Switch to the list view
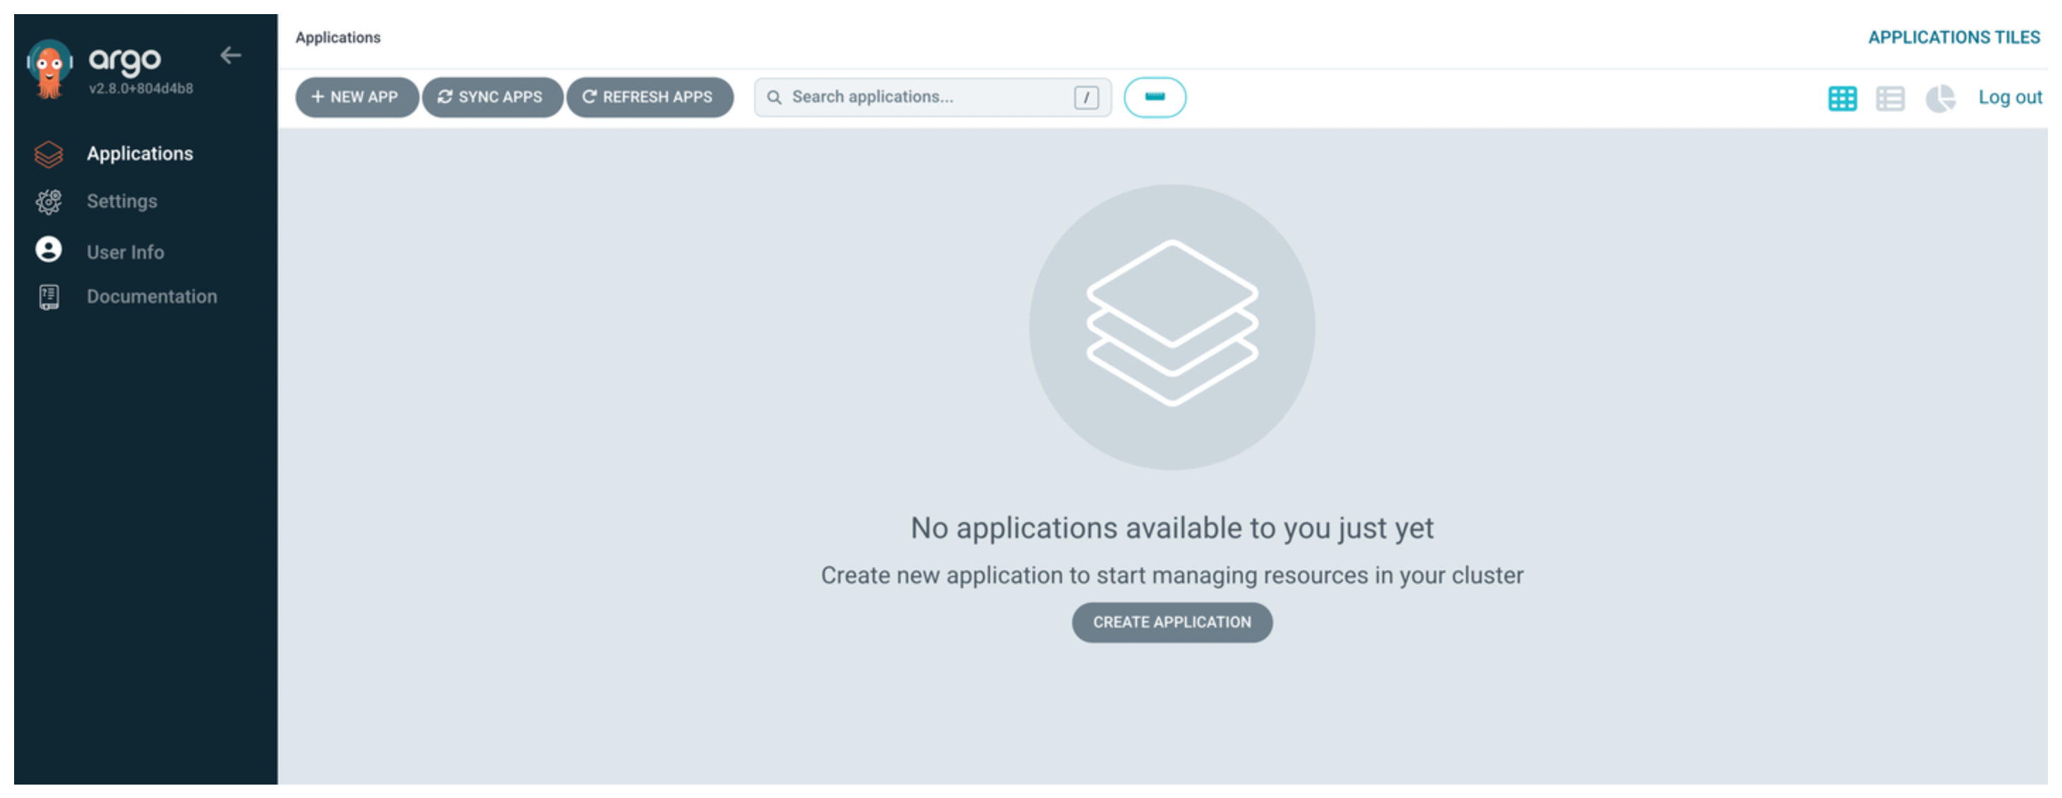Viewport: 2062px width, 798px height. tap(1890, 99)
